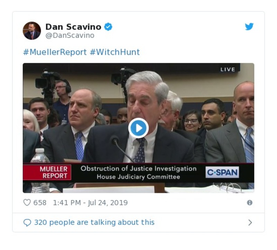Open the tweet info icon

[250, 203]
